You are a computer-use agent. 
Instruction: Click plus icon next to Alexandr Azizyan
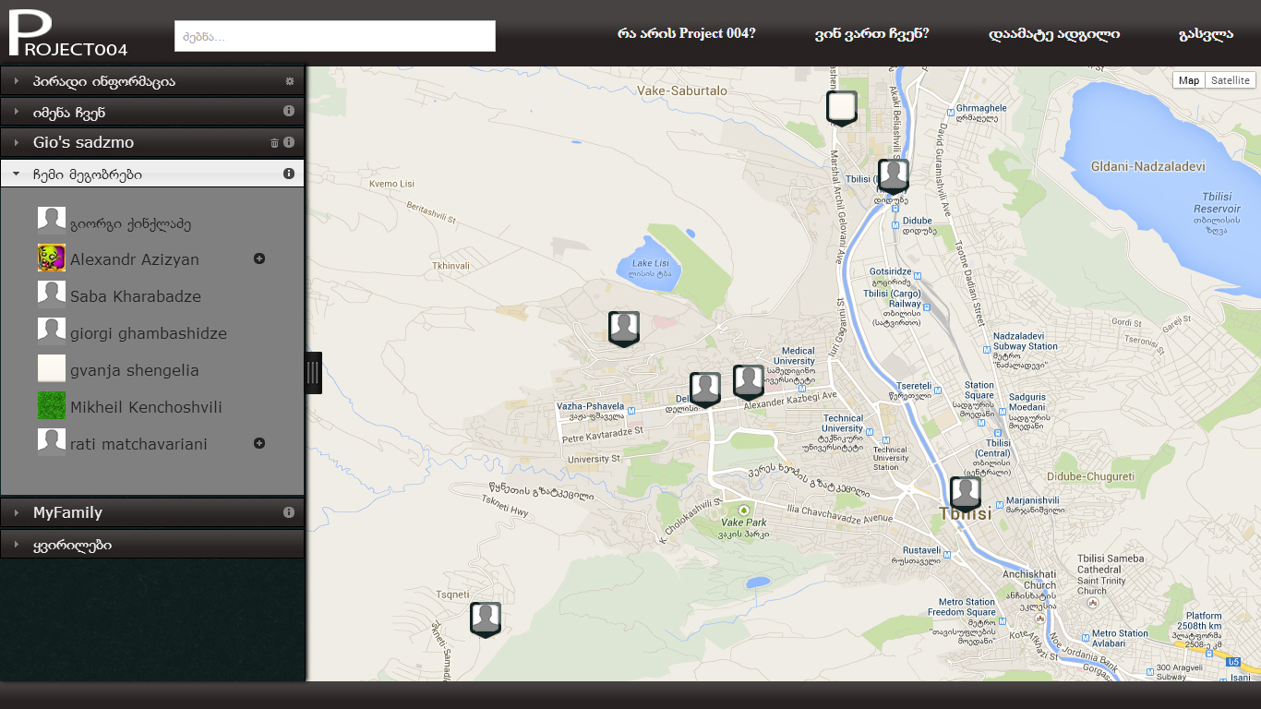coord(259,258)
